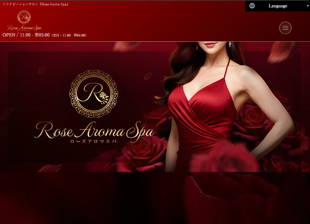Click the tiny katakana under the header logo

point(24,31)
